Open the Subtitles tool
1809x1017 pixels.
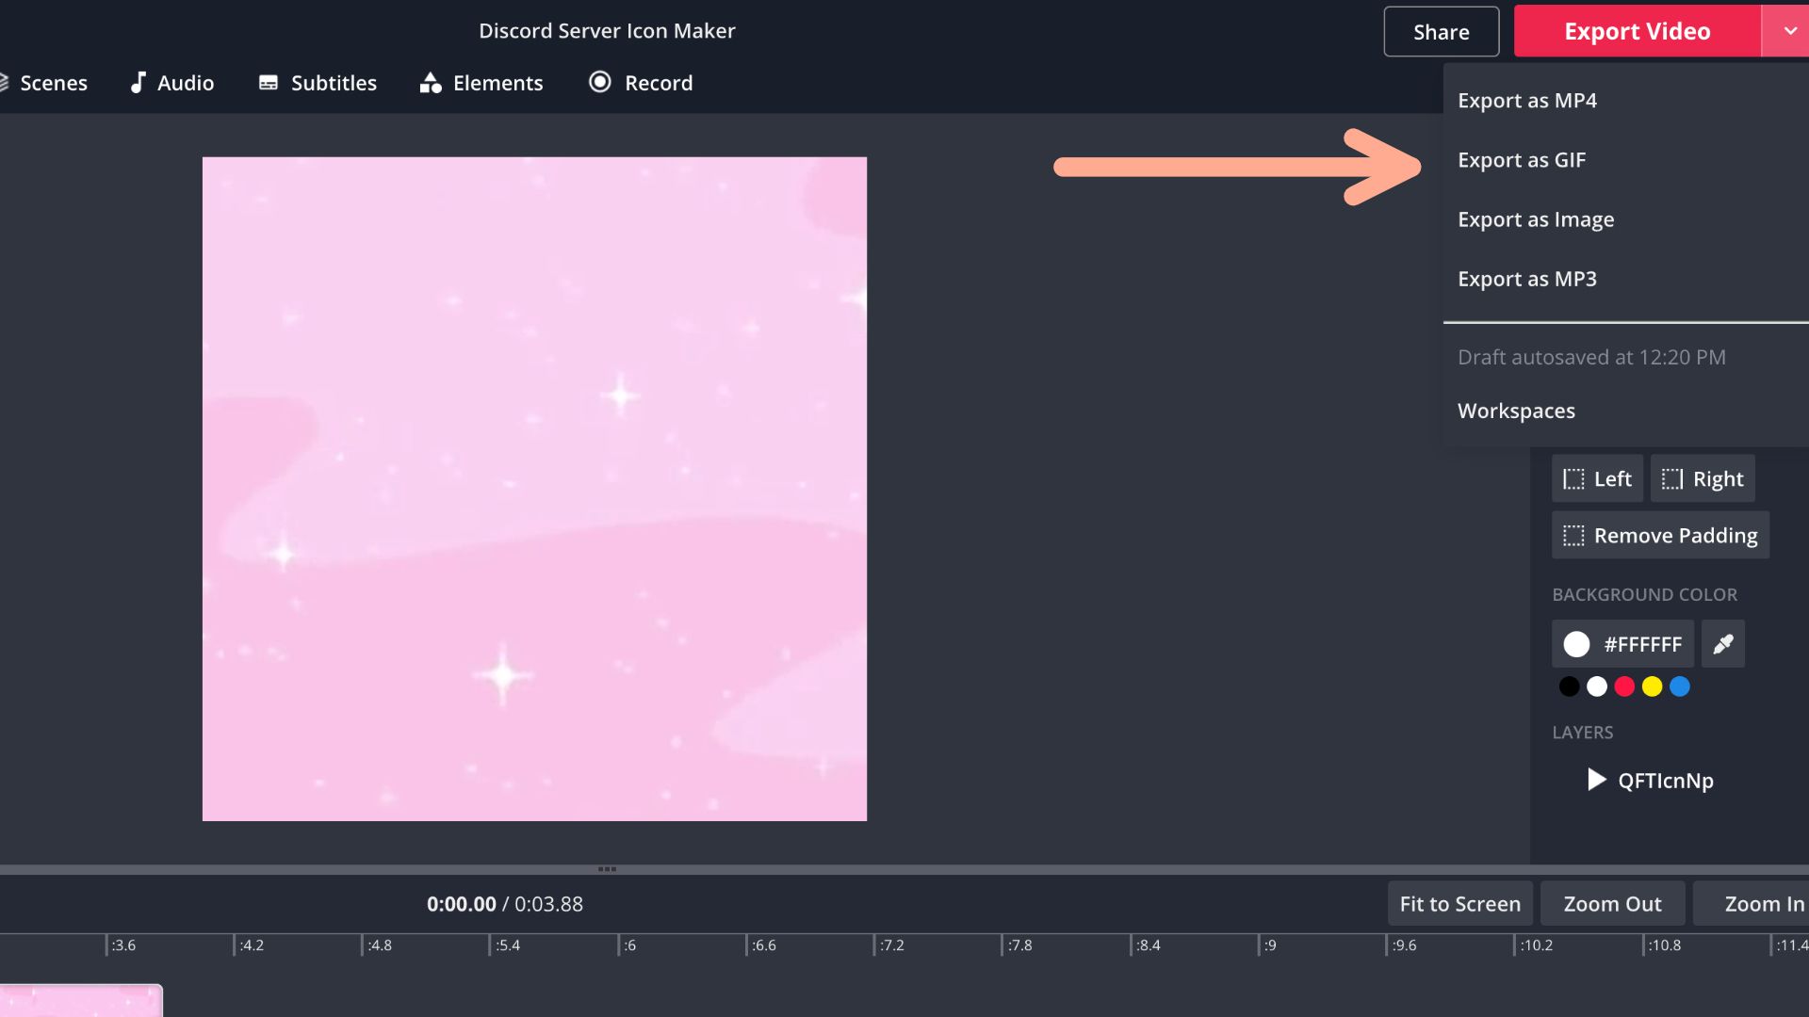(318, 83)
